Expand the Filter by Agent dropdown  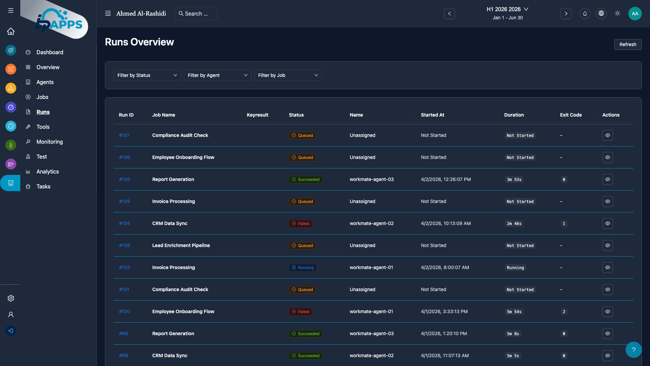tap(217, 75)
